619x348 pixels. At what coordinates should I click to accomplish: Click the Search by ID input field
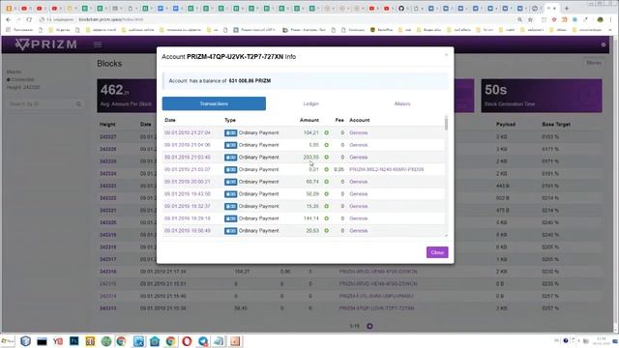coord(41,104)
